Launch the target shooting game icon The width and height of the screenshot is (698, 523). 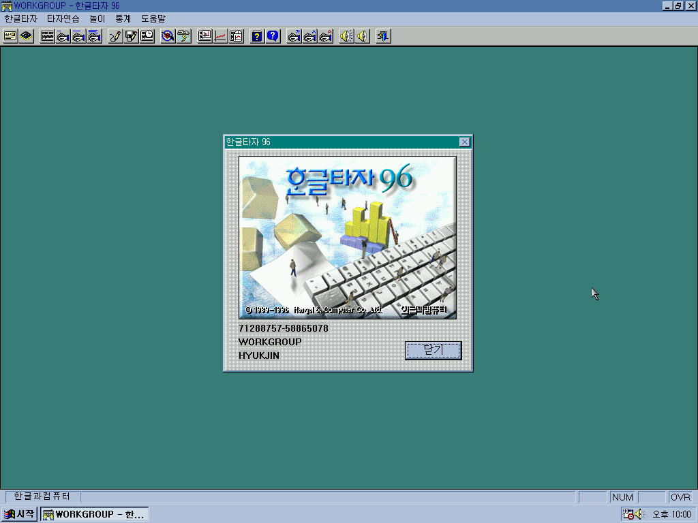(168, 36)
